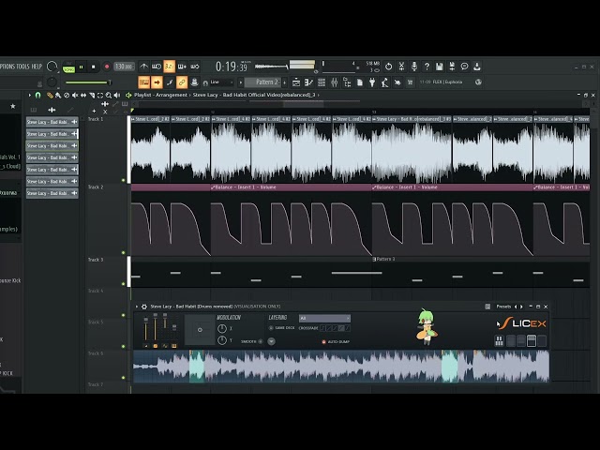This screenshot has height=450, width=600.
Task: Select the first Steve Lacy - Bad Habi clip in picker
Action: click(52, 122)
